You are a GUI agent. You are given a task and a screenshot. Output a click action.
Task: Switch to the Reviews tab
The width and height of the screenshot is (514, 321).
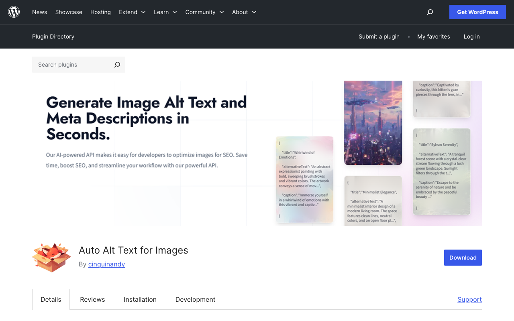click(92, 299)
